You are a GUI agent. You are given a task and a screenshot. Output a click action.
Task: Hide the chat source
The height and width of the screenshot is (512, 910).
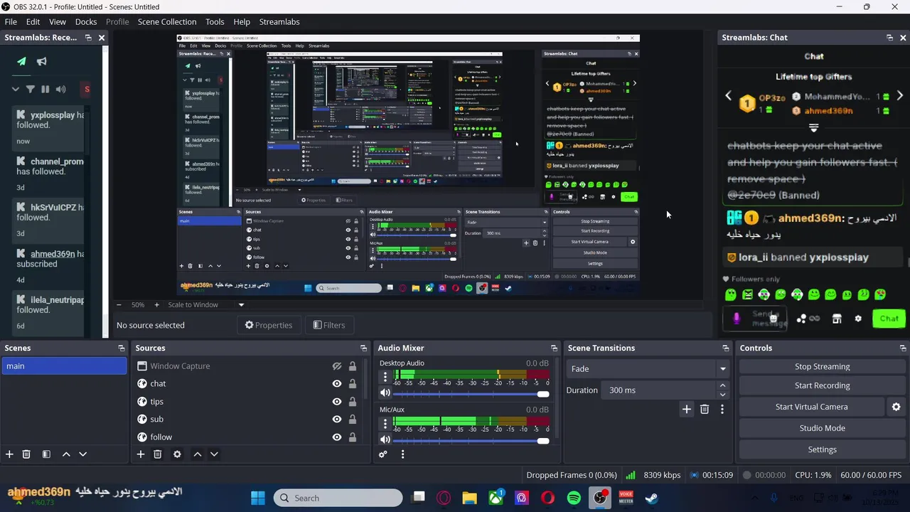337,383
